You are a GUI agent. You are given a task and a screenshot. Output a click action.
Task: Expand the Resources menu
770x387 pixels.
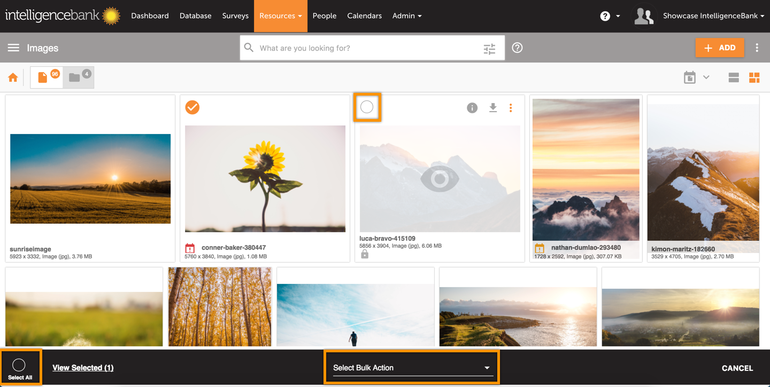[281, 16]
